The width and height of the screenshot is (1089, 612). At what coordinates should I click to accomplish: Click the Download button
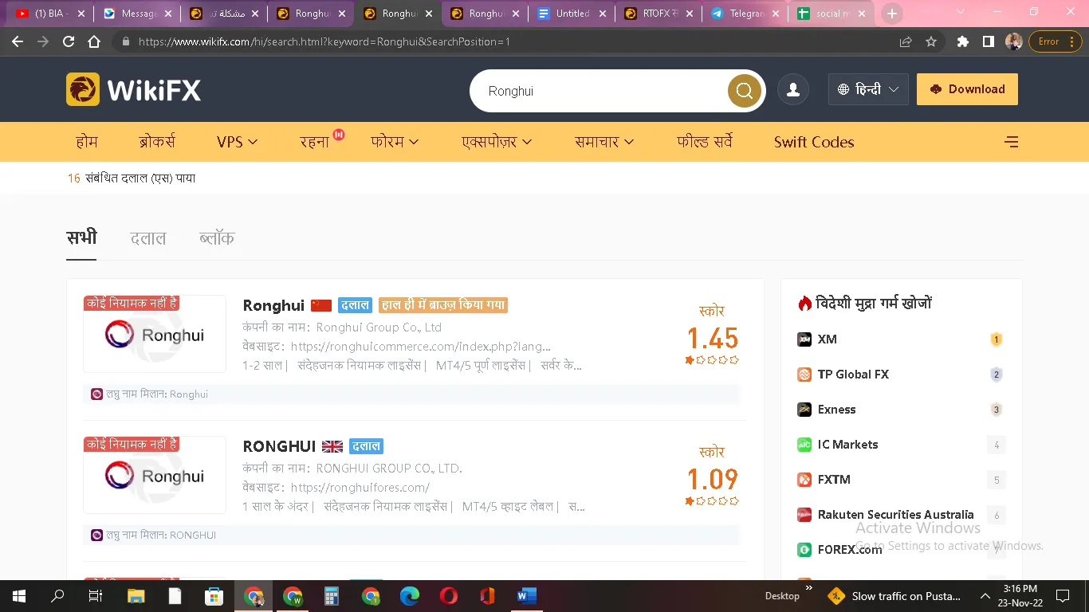click(967, 89)
